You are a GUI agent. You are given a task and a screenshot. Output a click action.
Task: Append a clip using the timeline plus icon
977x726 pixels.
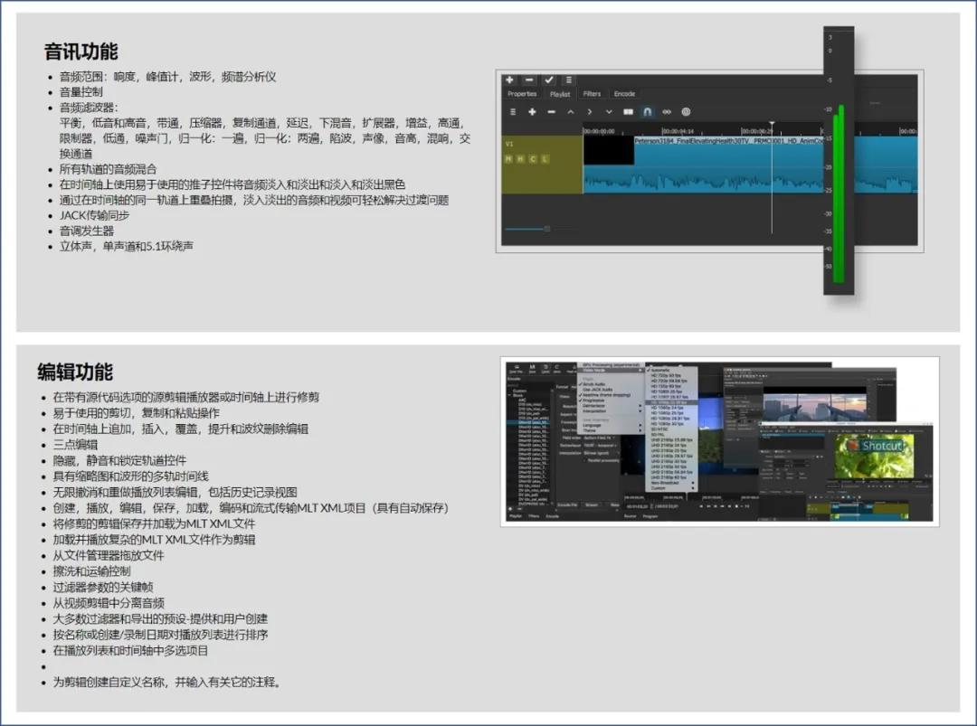coord(531,112)
